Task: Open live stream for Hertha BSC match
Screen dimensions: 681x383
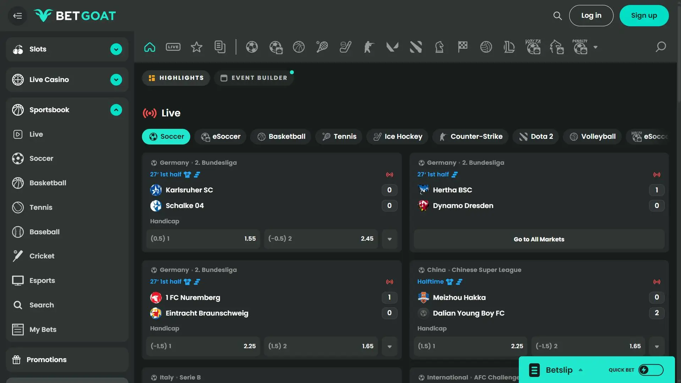Action: pos(657,175)
